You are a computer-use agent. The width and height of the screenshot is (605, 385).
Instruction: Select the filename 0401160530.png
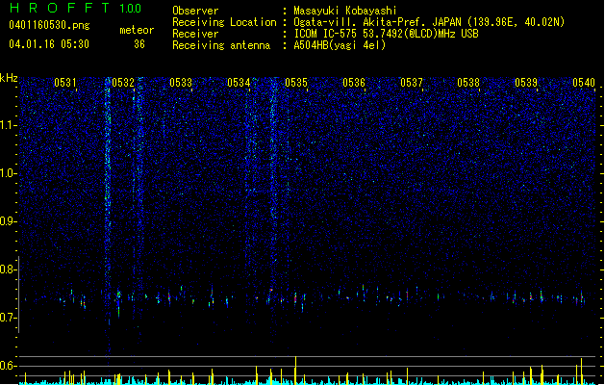pos(49,25)
